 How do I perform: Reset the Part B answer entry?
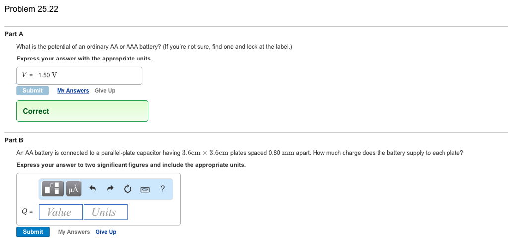(127, 189)
